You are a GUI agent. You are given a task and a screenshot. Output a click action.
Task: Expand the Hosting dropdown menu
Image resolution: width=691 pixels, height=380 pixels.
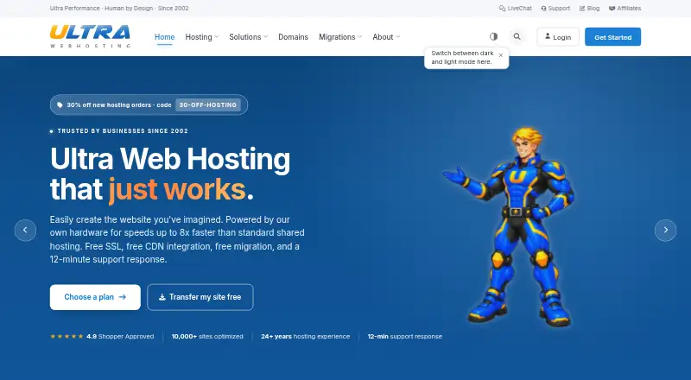tap(202, 37)
